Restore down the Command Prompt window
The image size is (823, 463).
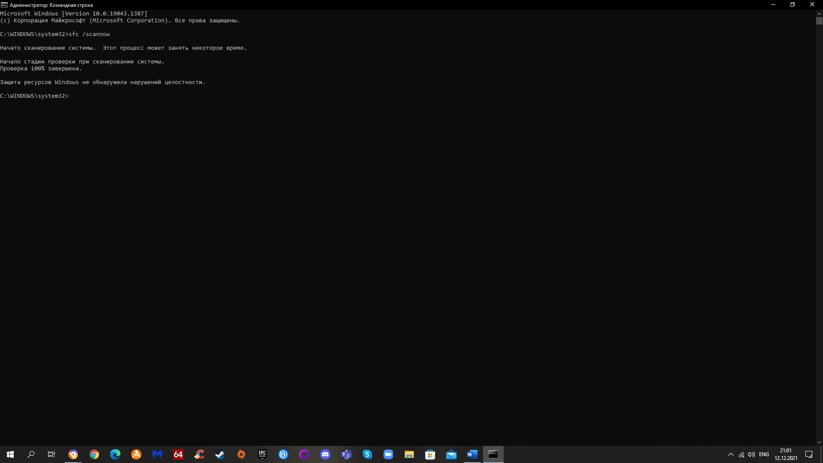(793, 5)
